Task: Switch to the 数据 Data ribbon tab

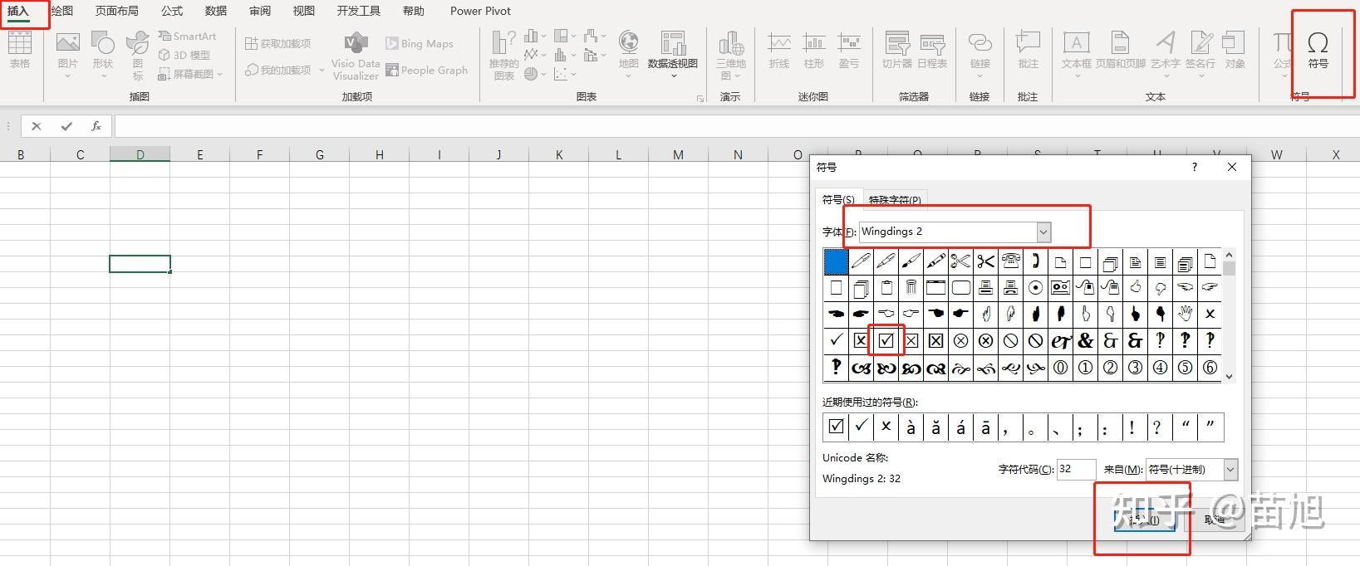Action: (x=216, y=12)
